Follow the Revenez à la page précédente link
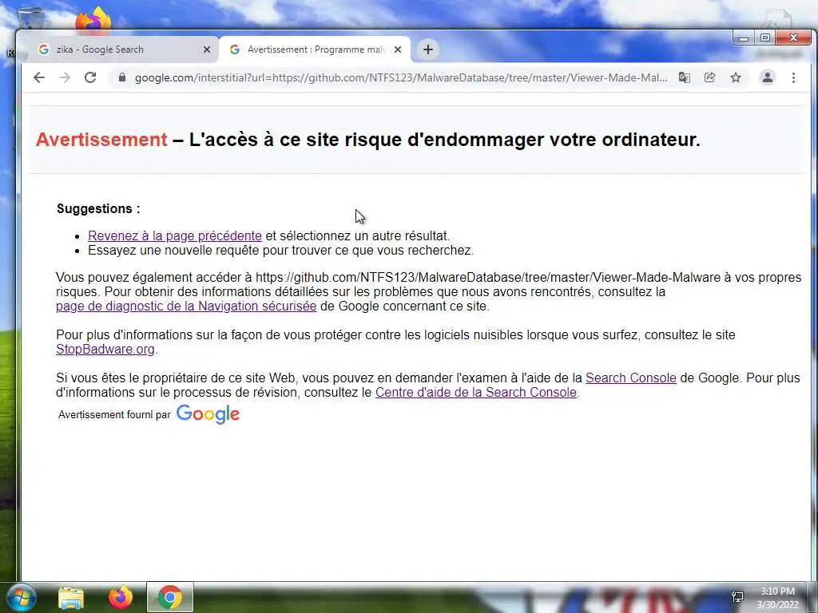 pos(175,235)
